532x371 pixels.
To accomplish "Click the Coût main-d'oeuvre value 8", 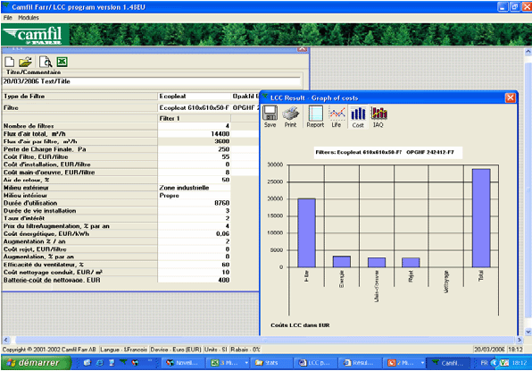I will (194, 173).
